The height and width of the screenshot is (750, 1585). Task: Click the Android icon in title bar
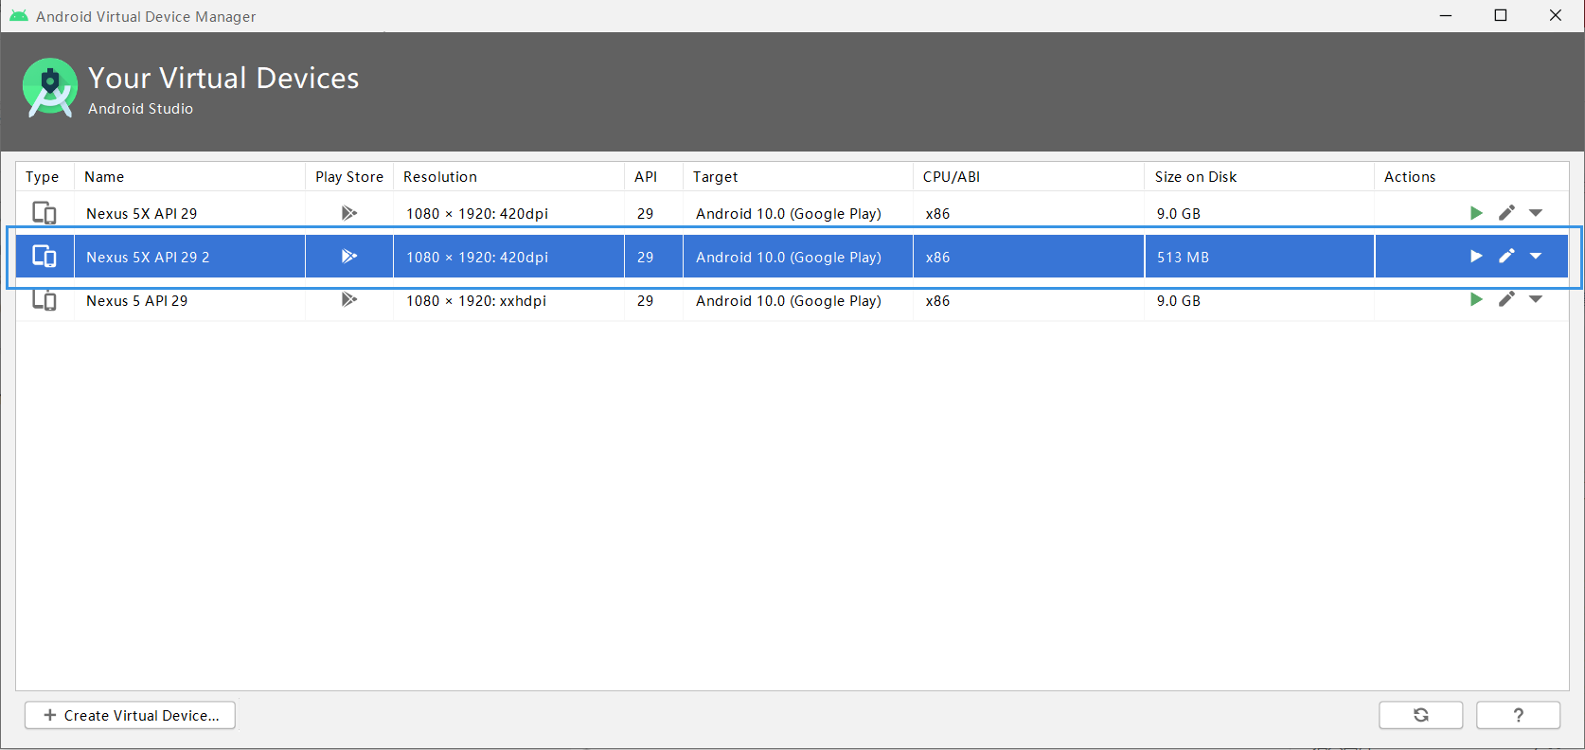19,16
